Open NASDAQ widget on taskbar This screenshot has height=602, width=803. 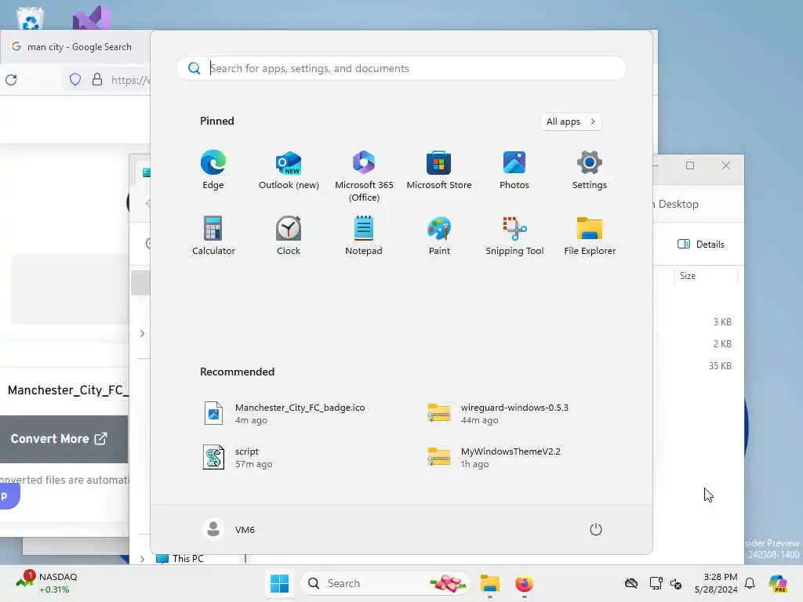pos(47,583)
